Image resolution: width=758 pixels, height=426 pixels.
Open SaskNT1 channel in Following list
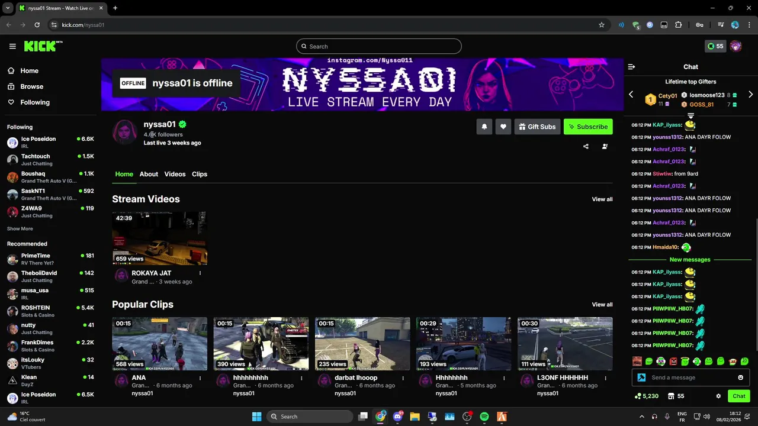[x=50, y=194]
